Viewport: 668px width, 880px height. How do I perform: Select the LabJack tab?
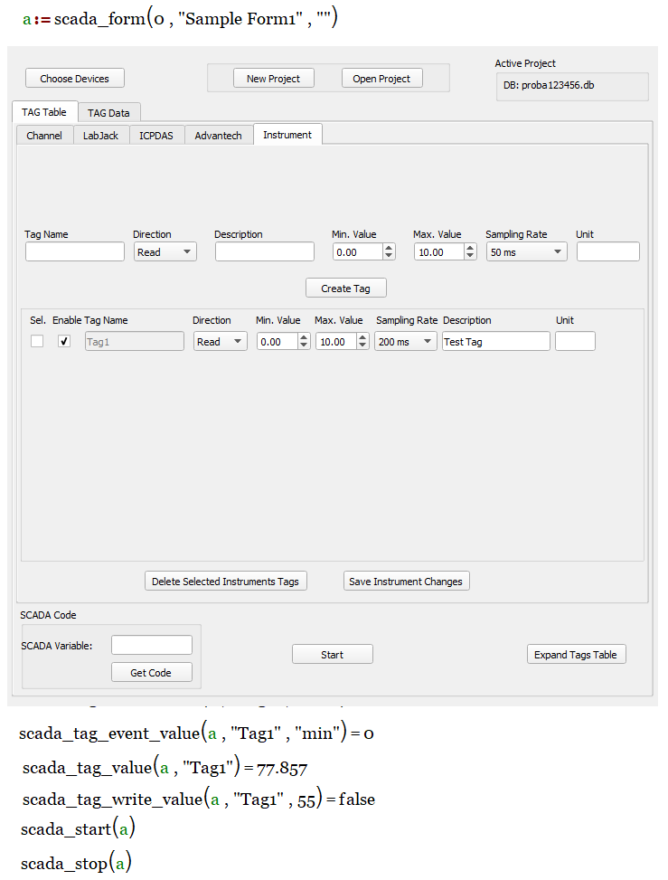click(x=100, y=136)
